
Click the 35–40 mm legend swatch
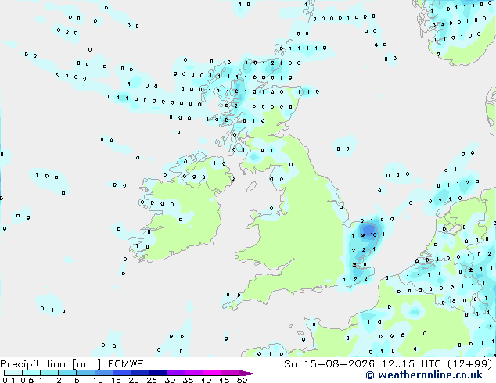pyautogui.click(x=193, y=373)
